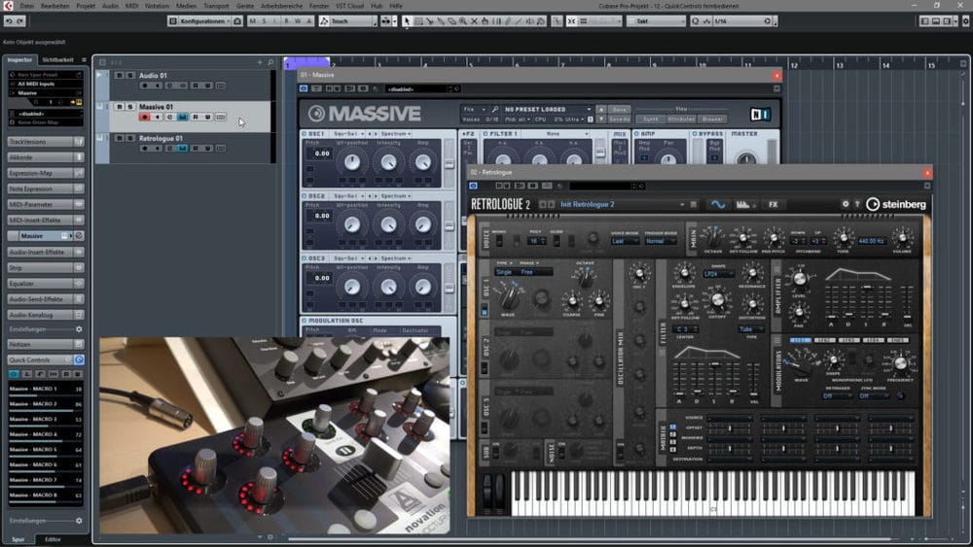Select All MIDI Inputs routing field
The width and height of the screenshot is (973, 547).
[x=46, y=84]
